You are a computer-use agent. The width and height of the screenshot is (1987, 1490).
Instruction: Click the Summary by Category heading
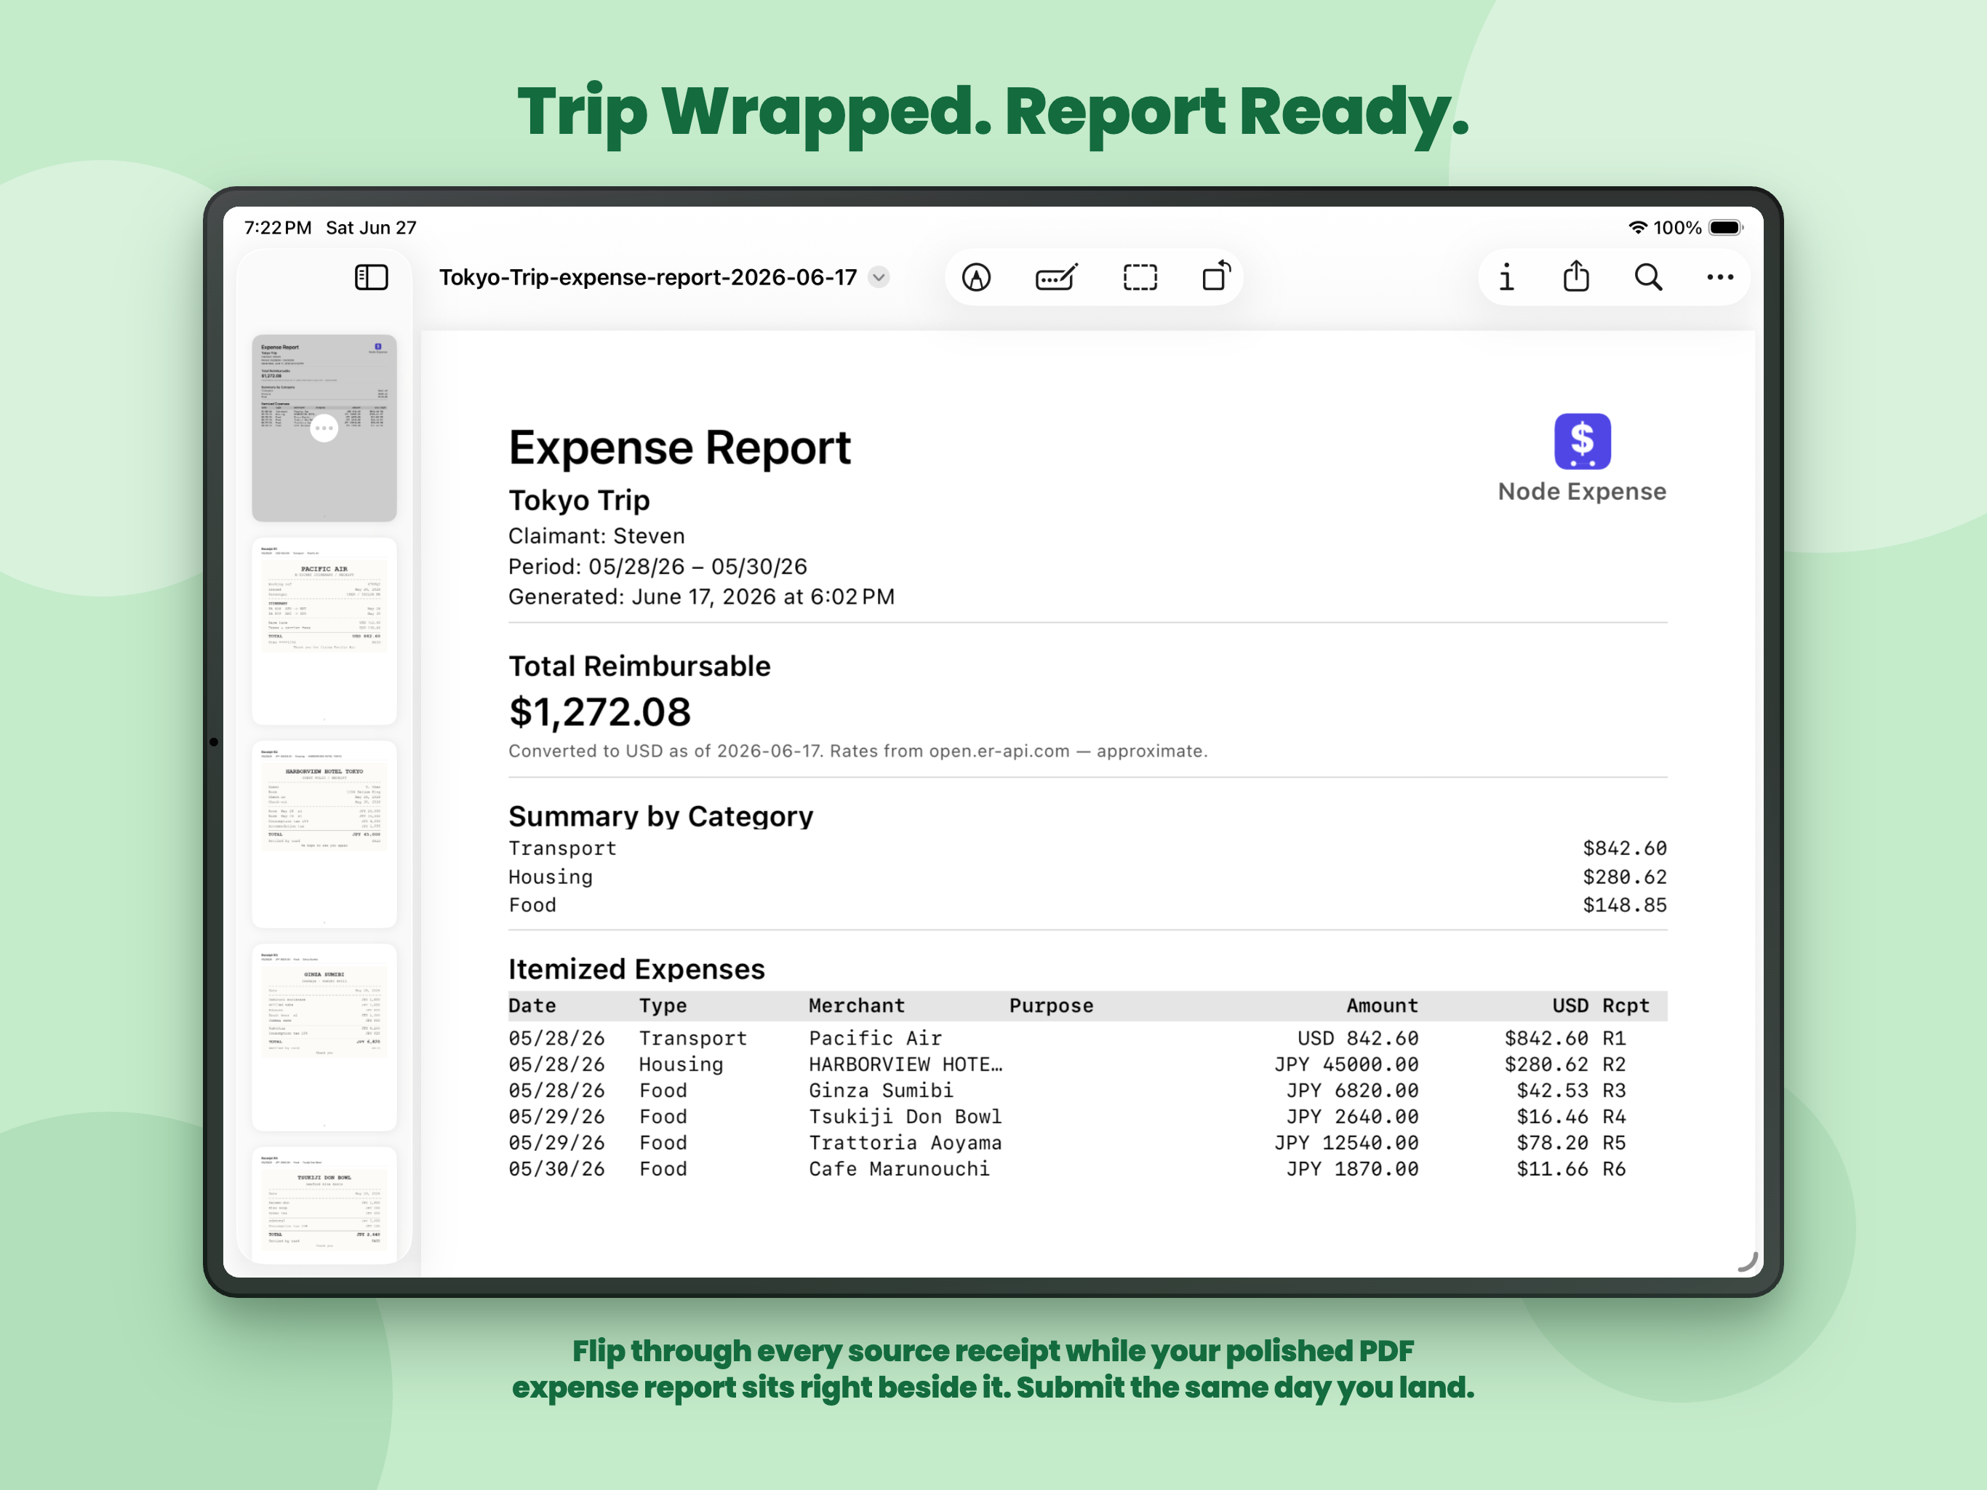[x=660, y=816]
